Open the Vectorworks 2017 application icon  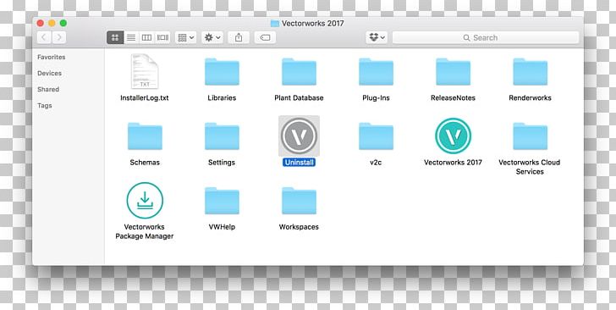[453, 136]
